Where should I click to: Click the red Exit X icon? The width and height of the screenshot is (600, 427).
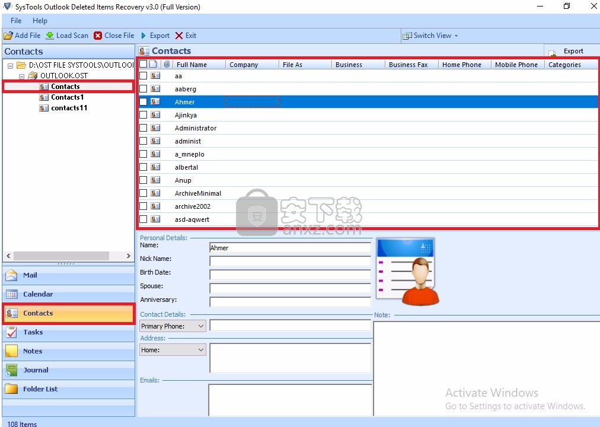pyautogui.click(x=178, y=36)
